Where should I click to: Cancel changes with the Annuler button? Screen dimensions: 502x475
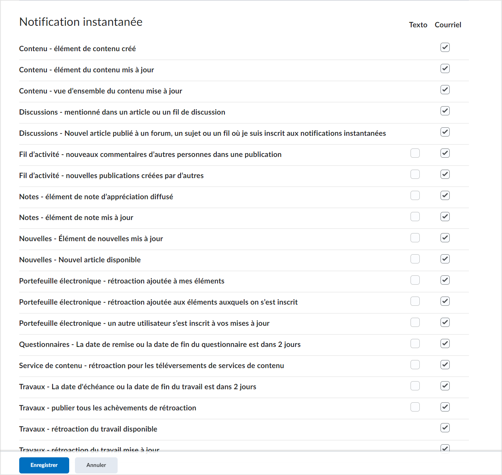tap(96, 465)
